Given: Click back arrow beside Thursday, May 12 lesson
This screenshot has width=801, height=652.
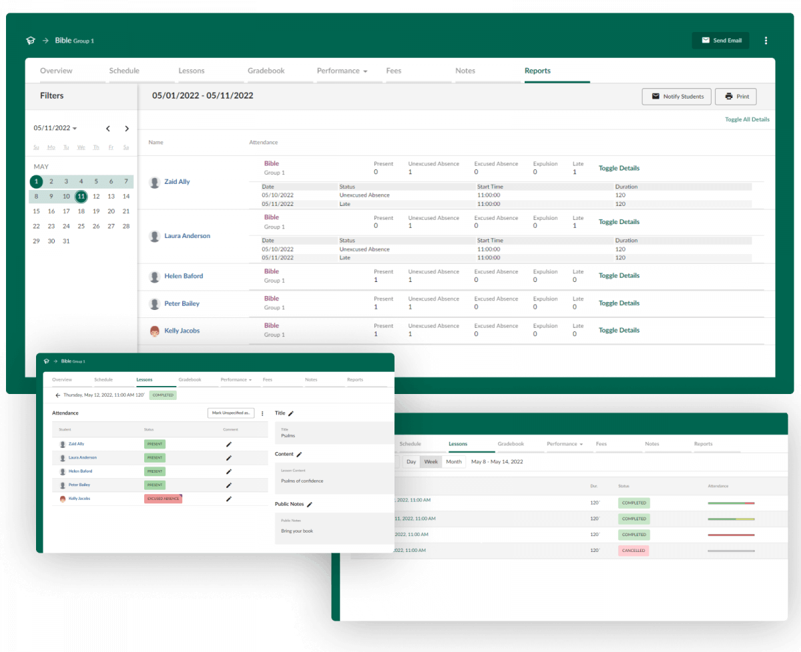Looking at the screenshot, I should (58, 395).
